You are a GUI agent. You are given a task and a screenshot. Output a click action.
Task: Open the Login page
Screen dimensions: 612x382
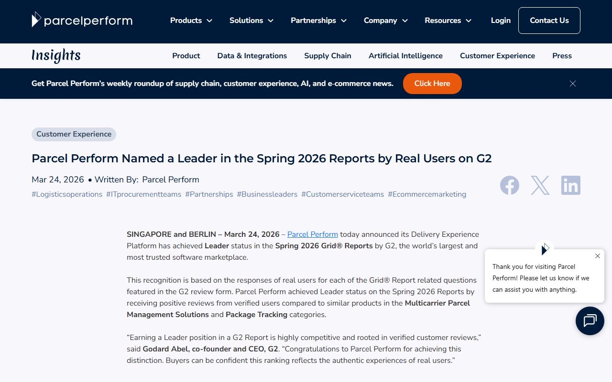tap(501, 21)
